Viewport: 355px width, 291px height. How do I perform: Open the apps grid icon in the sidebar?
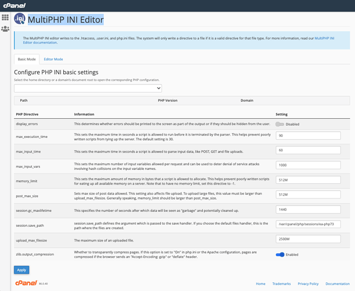(5, 17)
